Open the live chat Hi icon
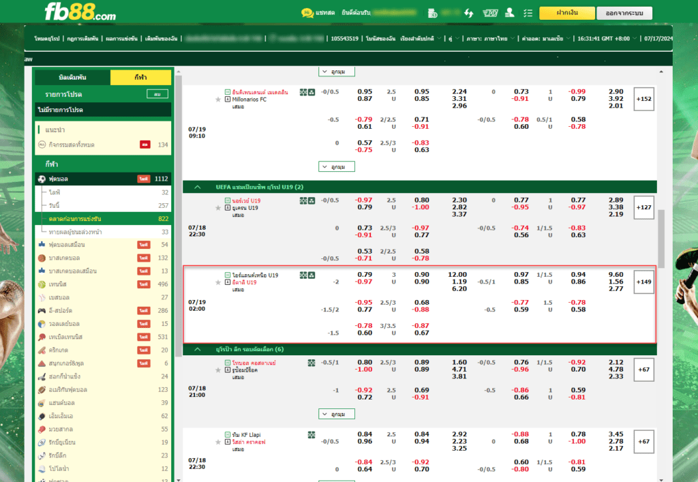This screenshot has height=482, width=698. [x=307, y=13]
